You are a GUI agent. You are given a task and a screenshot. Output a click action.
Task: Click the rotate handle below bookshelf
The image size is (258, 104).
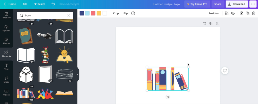pos(168,97)
